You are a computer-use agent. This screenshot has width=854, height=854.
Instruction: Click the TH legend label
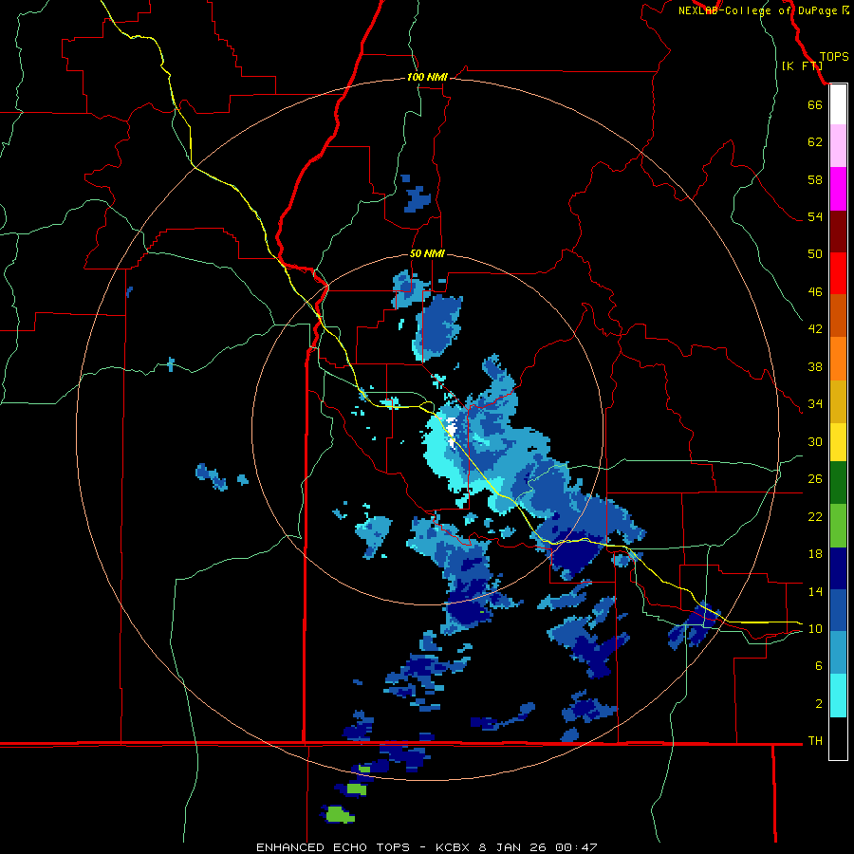[x=815, y=741]
